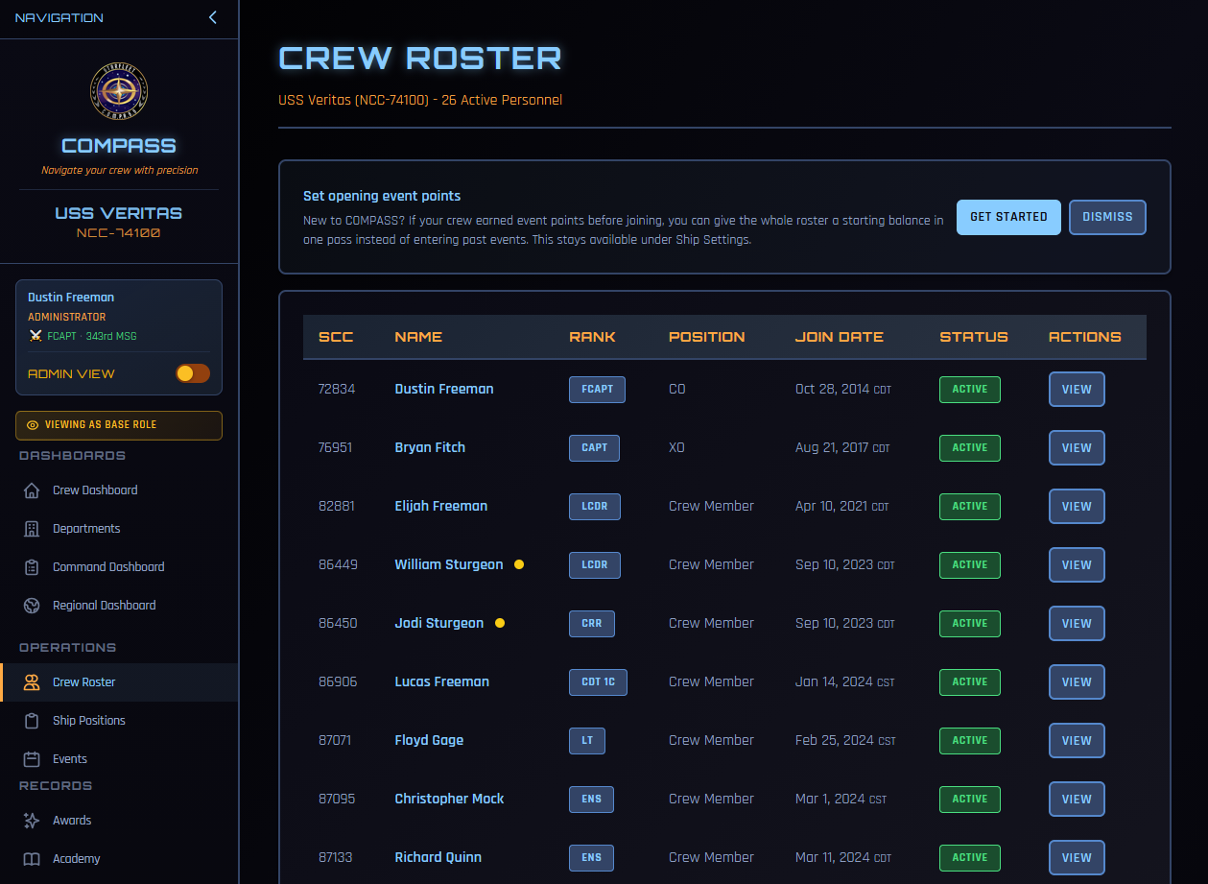Click View in Richard Quinn's row
Image resolution: width=1208 pixels, height=884 pixels.
(x=1077, y=858)
